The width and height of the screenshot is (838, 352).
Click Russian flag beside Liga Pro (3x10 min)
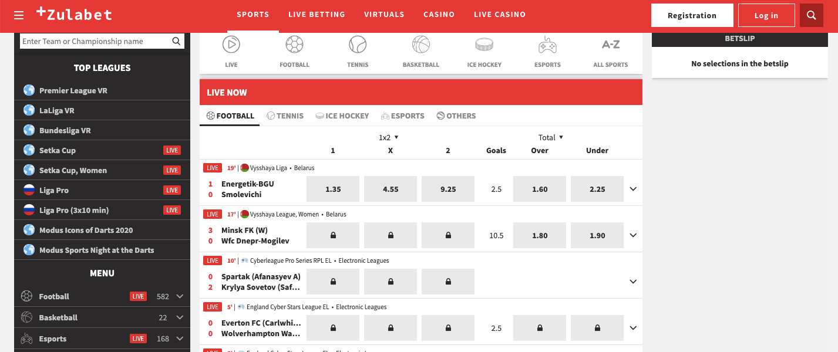[x=29, y=210]
